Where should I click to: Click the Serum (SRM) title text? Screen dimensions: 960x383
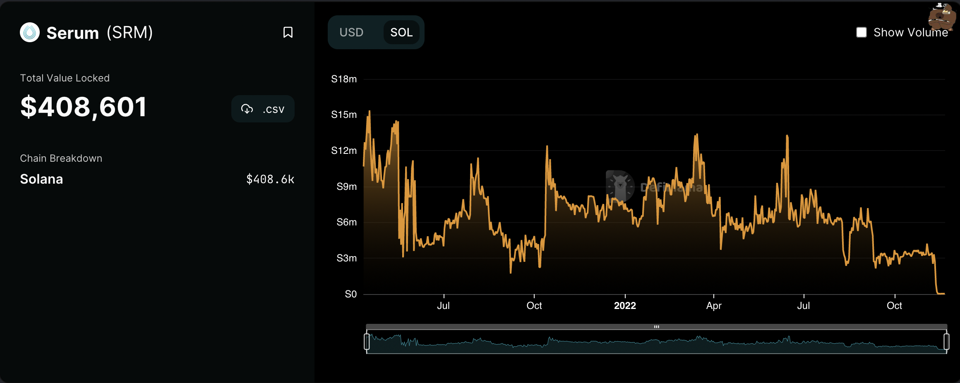[x=99, y=32]
